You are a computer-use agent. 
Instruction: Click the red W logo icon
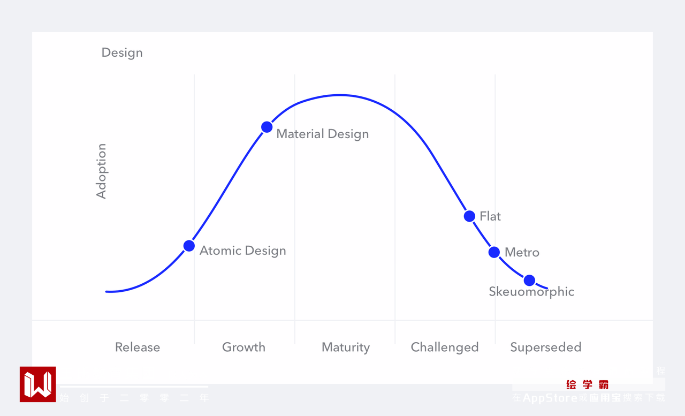[x=37, y=384]
